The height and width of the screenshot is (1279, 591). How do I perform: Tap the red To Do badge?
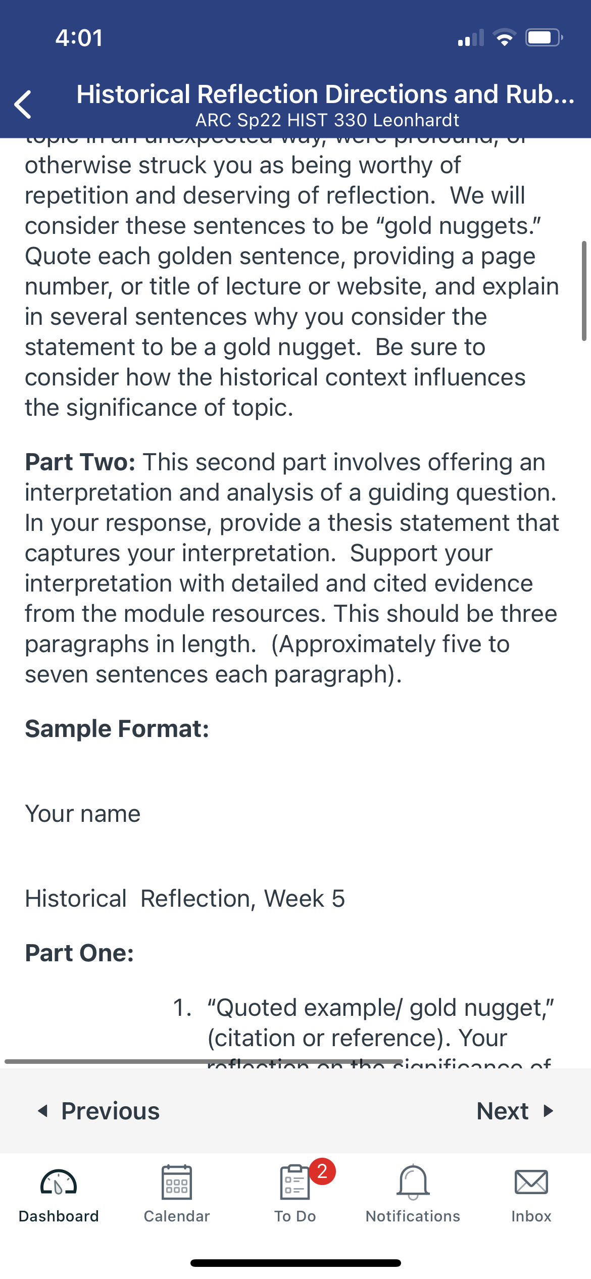(x=322, y=1171)
